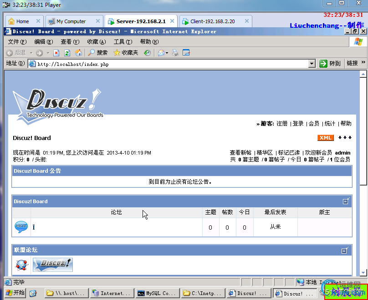Image resolution: width=368 pixels, height=300 pixels.
Task: Refresh the page with green arrows icon
Action: 67,53
